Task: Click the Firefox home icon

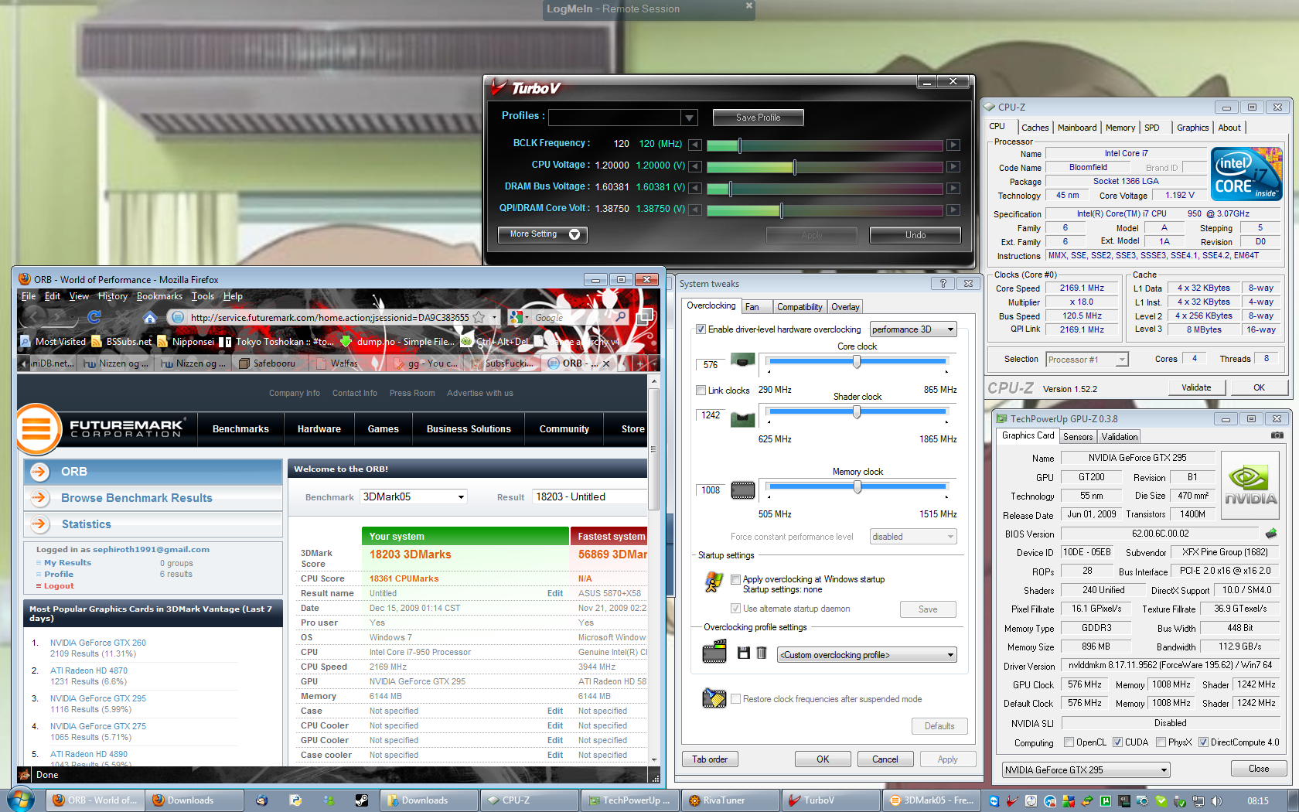Action: pyautogui.click(x=150, y=317)
